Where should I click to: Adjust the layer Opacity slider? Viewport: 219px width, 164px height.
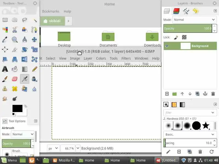click(188, 28)
